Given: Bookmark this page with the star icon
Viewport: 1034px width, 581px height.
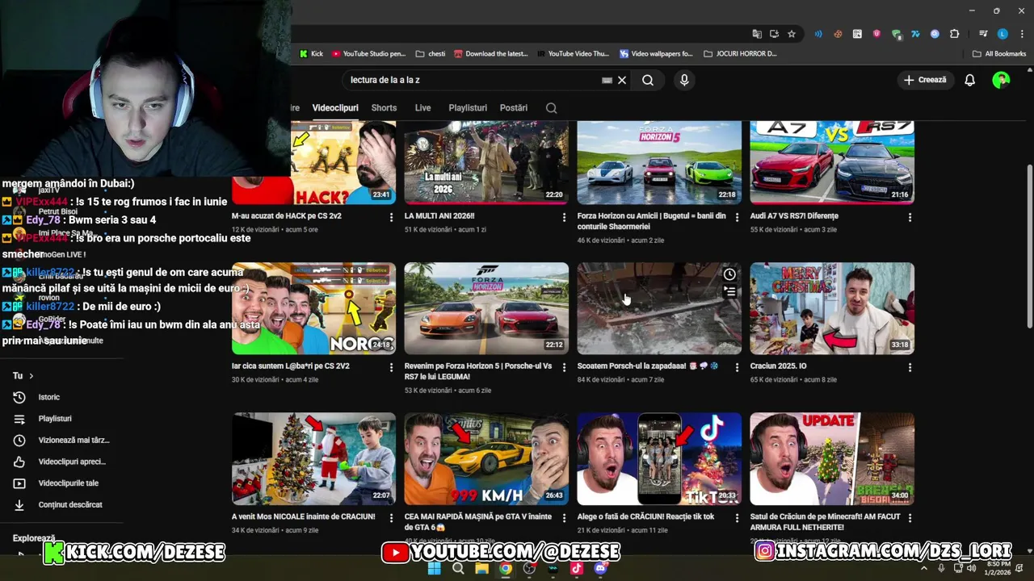Looking at the screenshot, I should (792, 34).
